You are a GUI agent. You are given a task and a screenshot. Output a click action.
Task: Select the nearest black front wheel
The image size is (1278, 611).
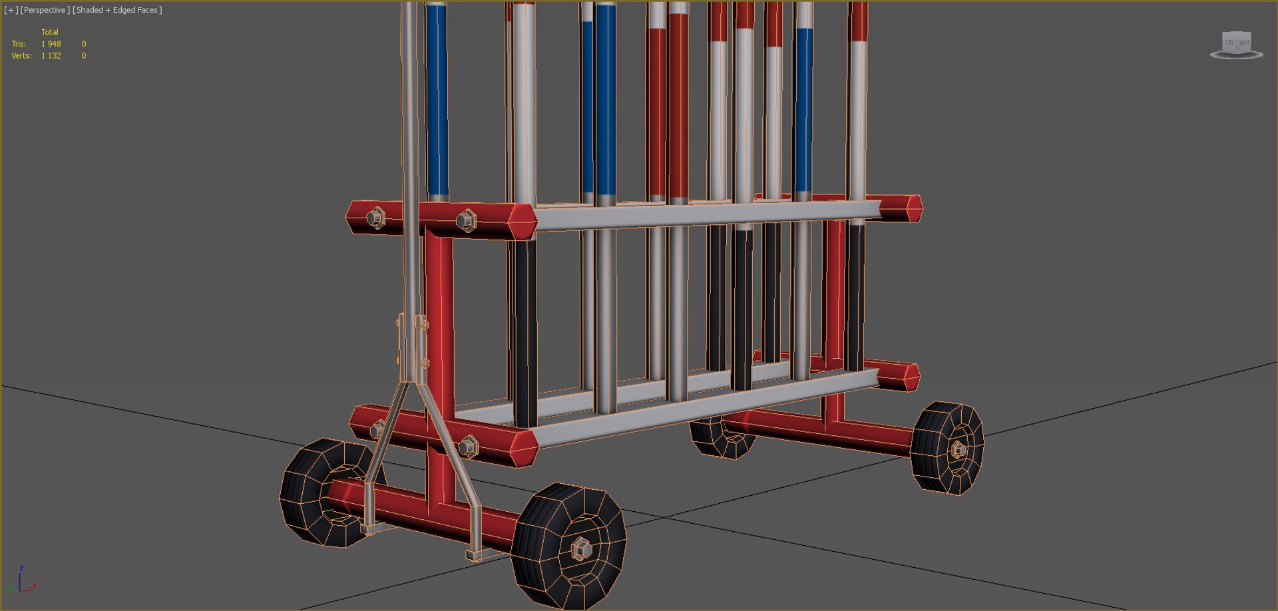(x=569, y=546)
